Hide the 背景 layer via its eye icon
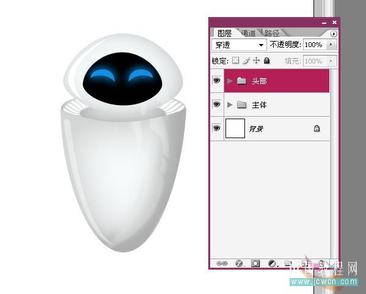The height and width of the screenshot is (294, 366). pyautogui.click(x=217, y=128)
